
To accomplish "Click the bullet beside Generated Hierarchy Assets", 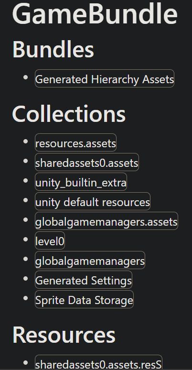I will (26, 77).
